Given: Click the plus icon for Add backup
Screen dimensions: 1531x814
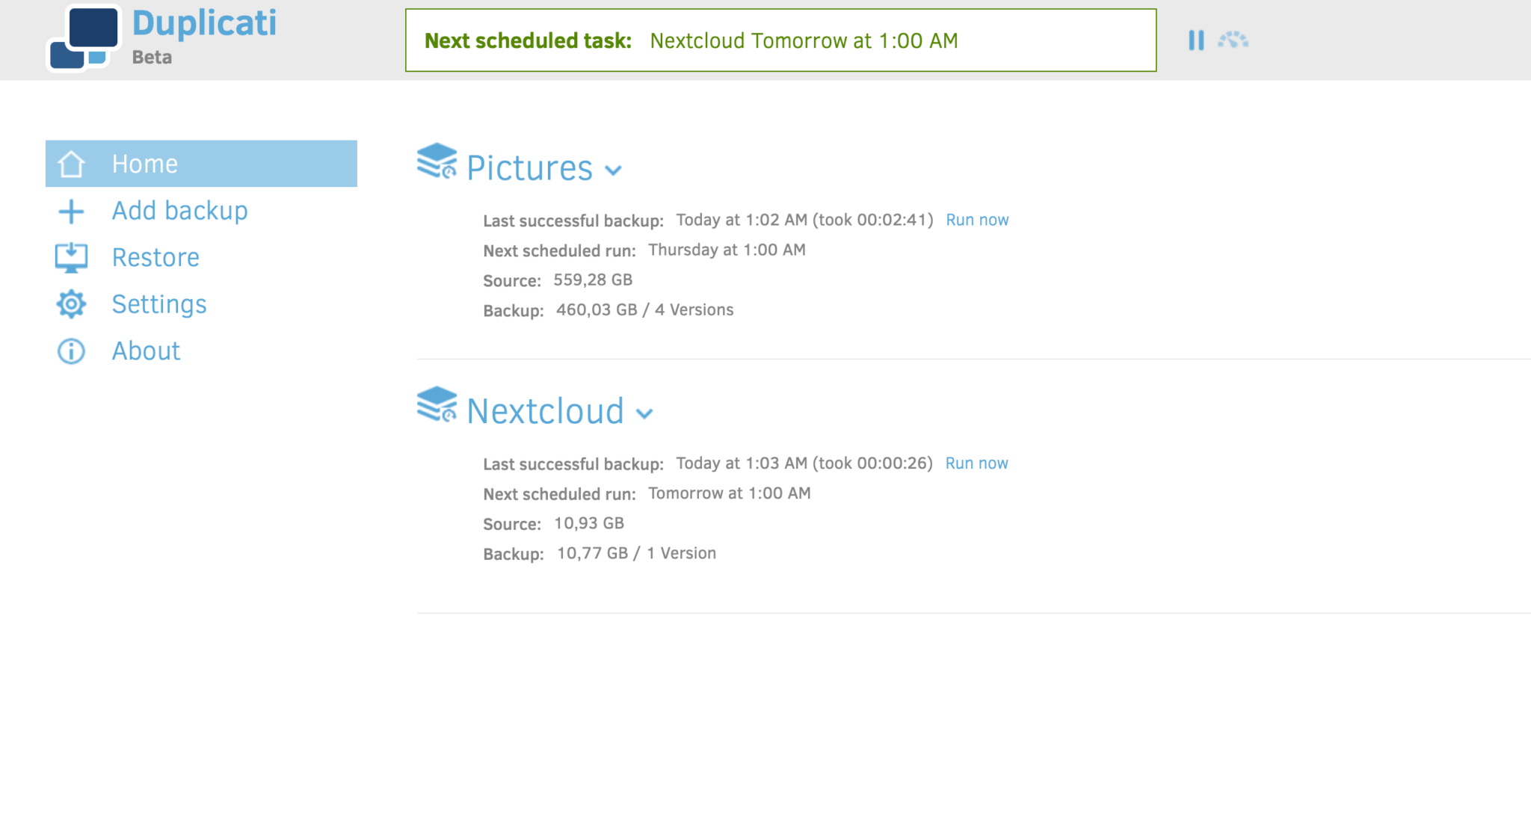Looking at the screenshot, I should click(x=72, y=212).
